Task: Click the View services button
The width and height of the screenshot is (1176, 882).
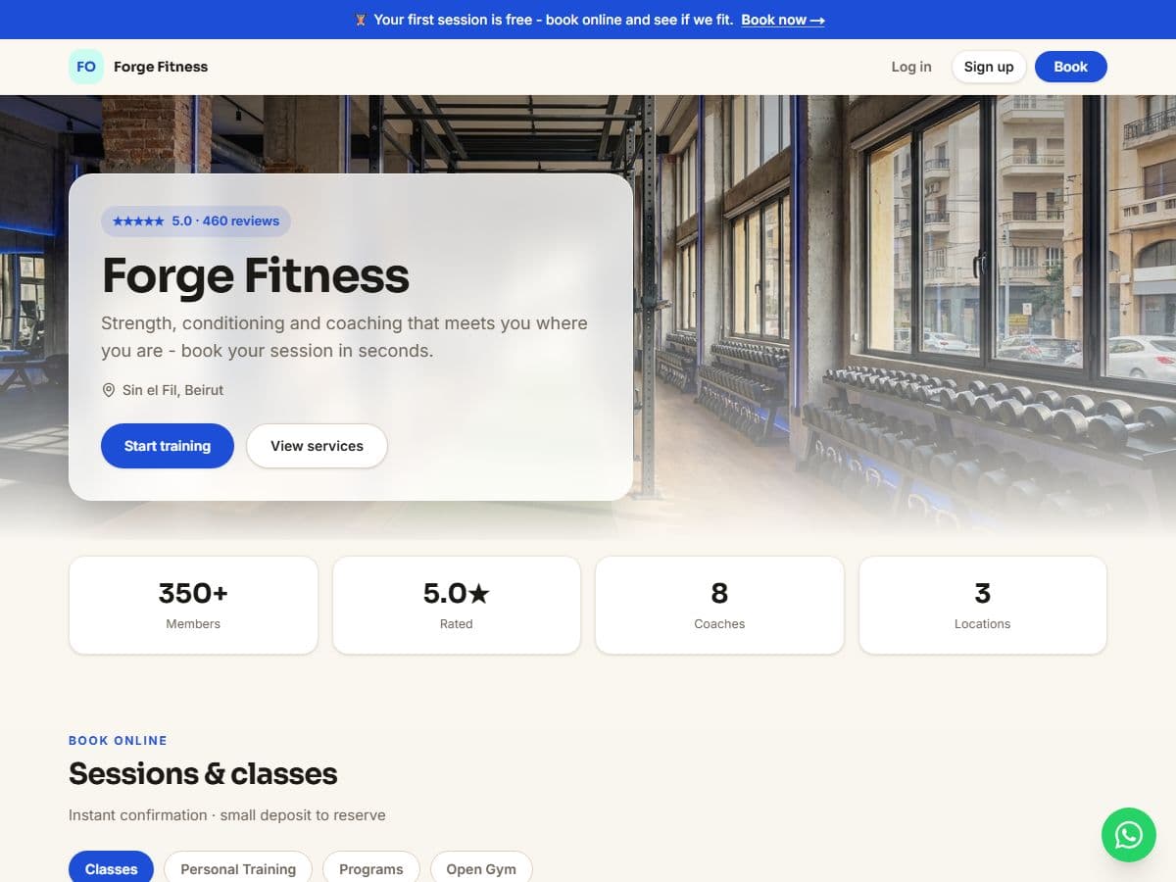Action: click(x=317, y=446)
